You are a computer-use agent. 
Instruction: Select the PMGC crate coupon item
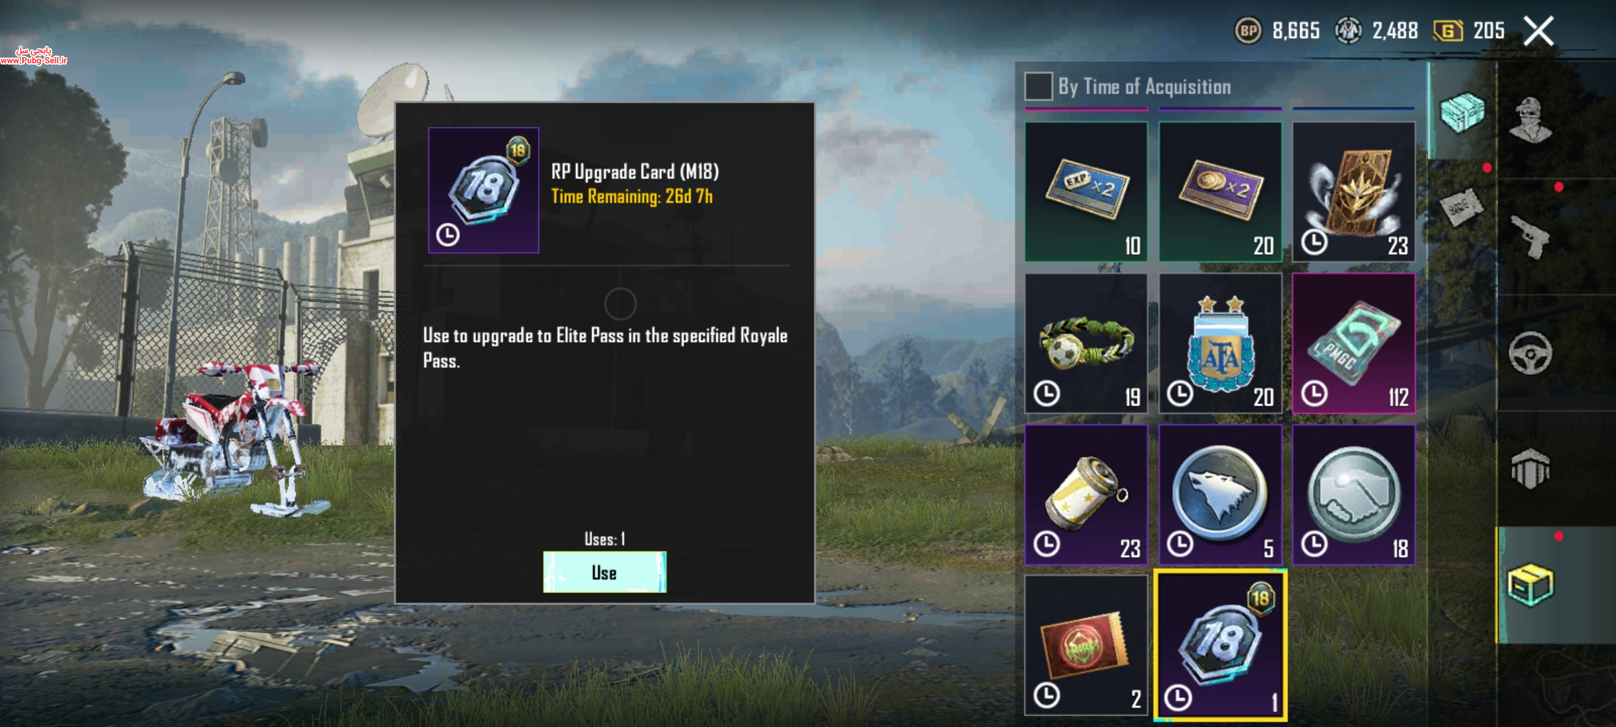pyautogui.click(x=1353, y=343)
